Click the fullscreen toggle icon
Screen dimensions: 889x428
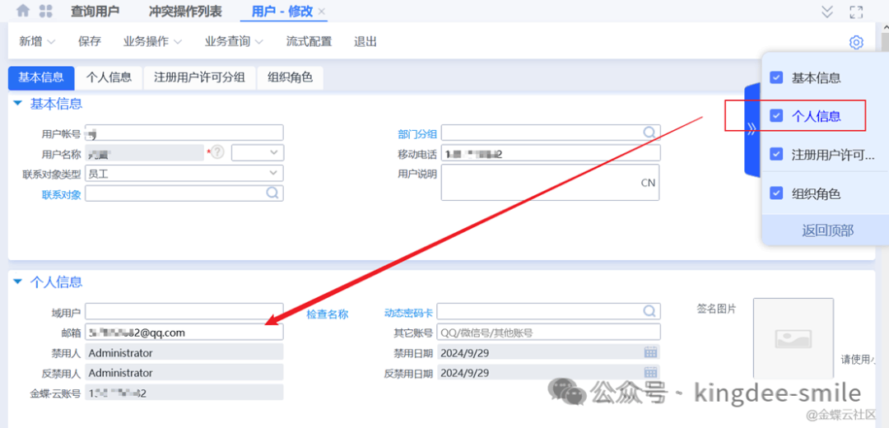pos(856,12)
